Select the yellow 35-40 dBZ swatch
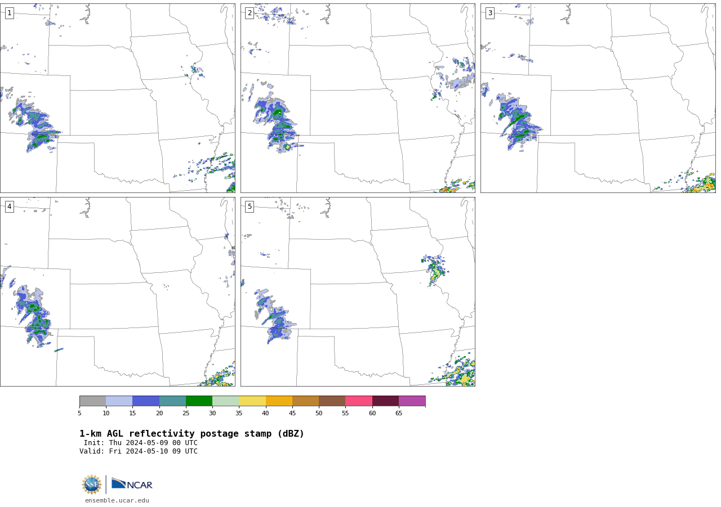This screenshot has height=507, width=721. pos(252,401)
